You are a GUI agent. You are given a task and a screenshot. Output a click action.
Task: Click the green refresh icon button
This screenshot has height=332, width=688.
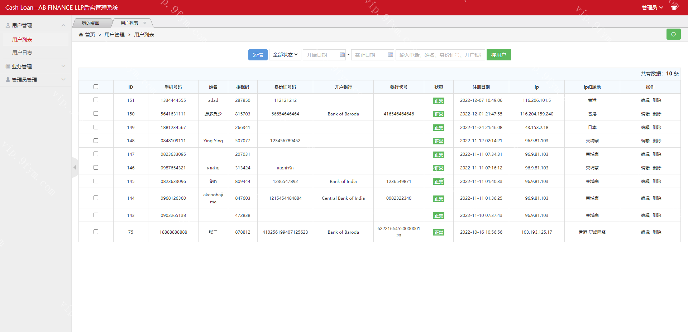tap(673, 34)
